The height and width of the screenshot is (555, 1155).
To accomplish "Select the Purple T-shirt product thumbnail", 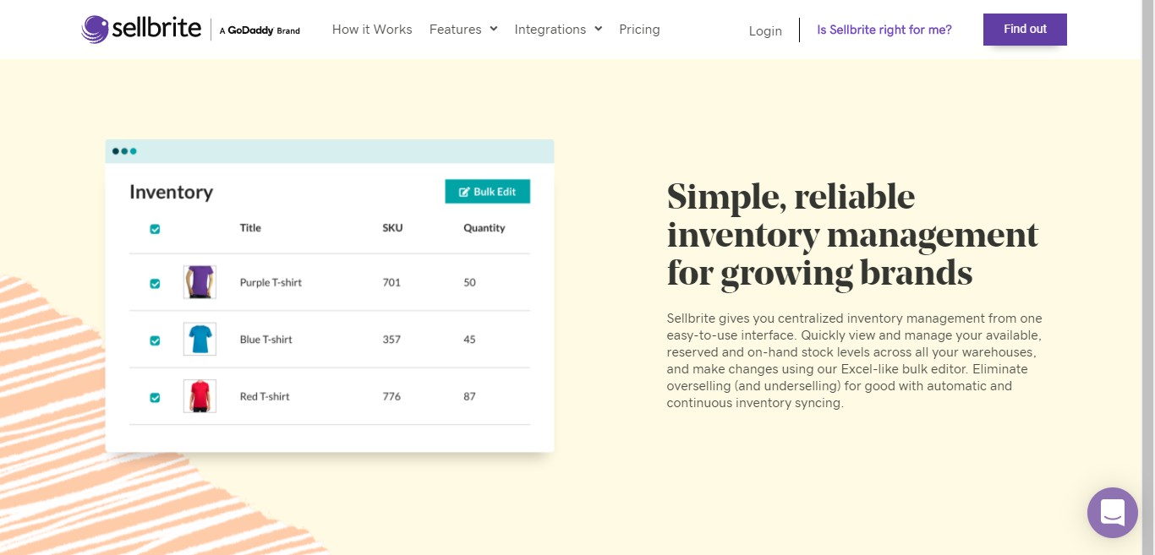I will [200, 282].
